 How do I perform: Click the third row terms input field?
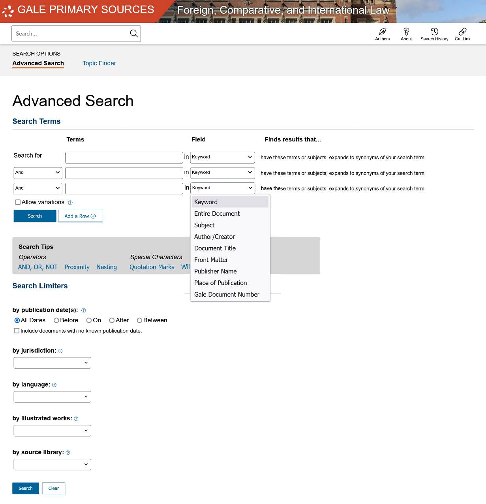124,188
